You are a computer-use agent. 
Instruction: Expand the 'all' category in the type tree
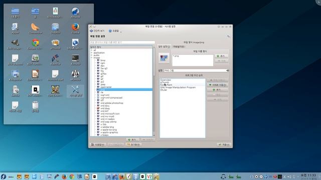point(91,50)
